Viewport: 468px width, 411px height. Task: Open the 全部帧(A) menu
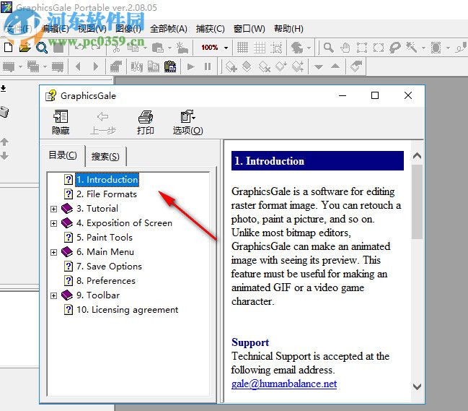[169, 29]
